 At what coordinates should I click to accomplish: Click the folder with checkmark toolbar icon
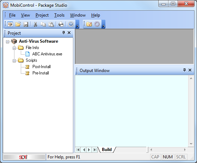(x=89, y=24)
